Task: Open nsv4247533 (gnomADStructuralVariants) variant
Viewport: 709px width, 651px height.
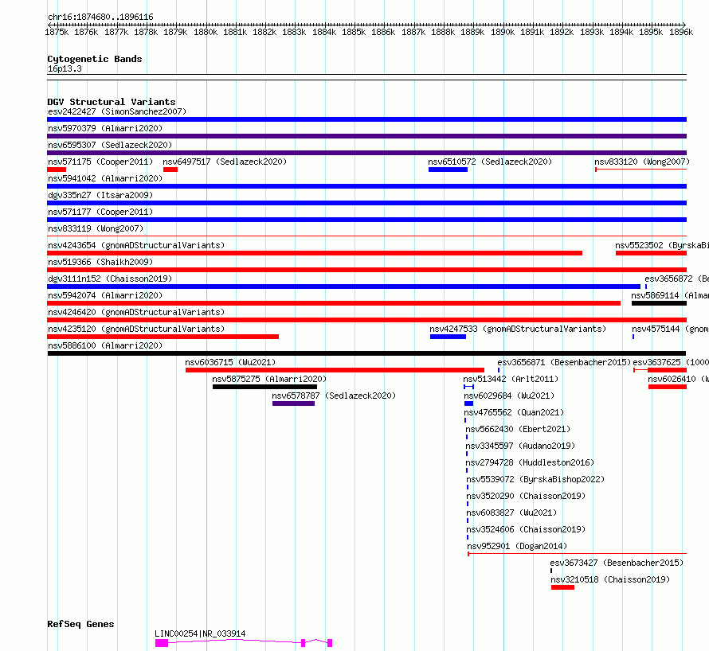Action: click(518, 329)
